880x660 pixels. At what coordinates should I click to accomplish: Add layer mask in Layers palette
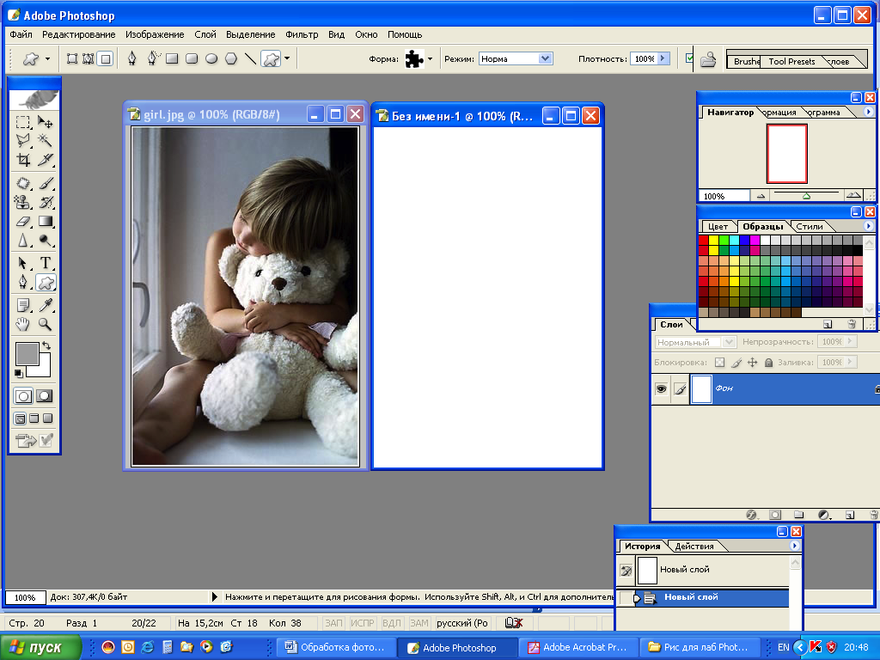[x=775, y=515]
